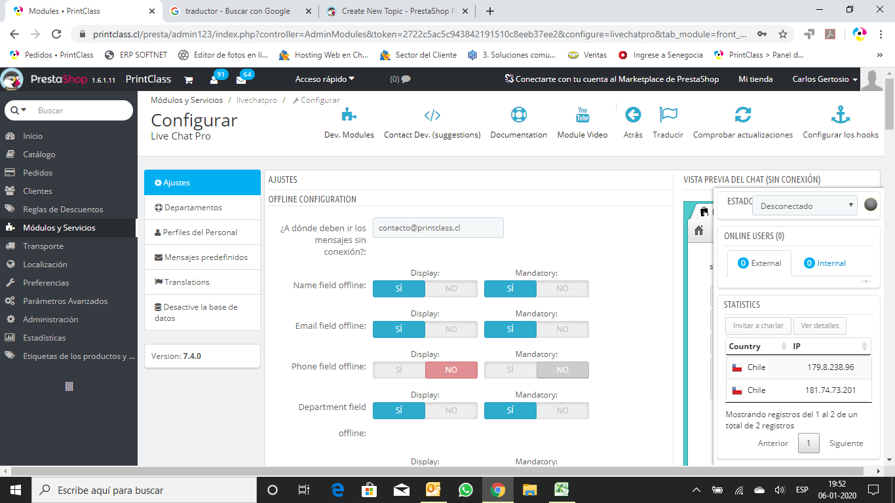Image resolution: width=895 pixels, height=503 pixels.
Task: Open the Desconectado status dropdown
Action: (805, 206)
